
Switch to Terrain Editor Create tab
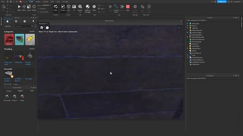point(9,91)
